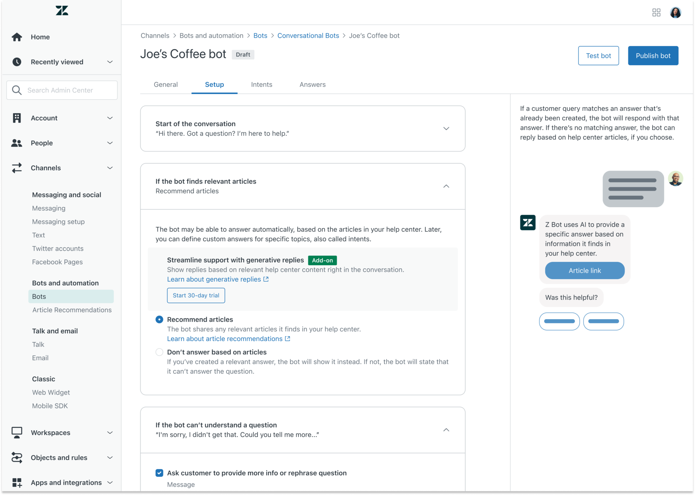Click the Search Admin Center field
Image resolution: width=695 pixels, height=495 pixels.
click(64, 90)
